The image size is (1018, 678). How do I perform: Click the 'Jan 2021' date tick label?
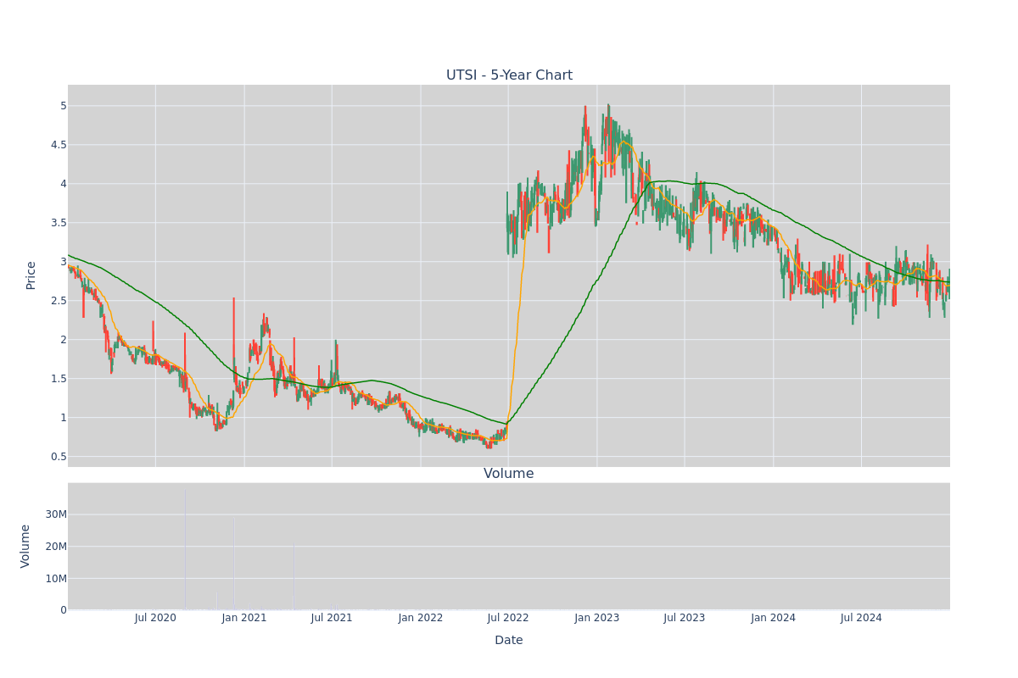[x=244, y=618]
